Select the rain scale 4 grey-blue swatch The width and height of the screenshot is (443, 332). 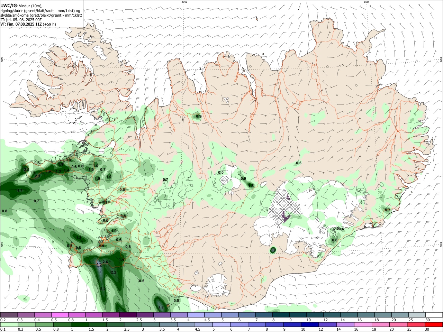[x=186, y=324]
